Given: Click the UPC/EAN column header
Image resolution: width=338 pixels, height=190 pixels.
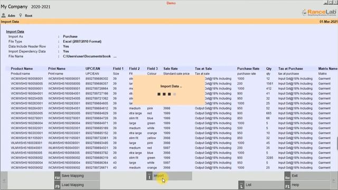Looking at the screenshot, I should coord(93,69).
